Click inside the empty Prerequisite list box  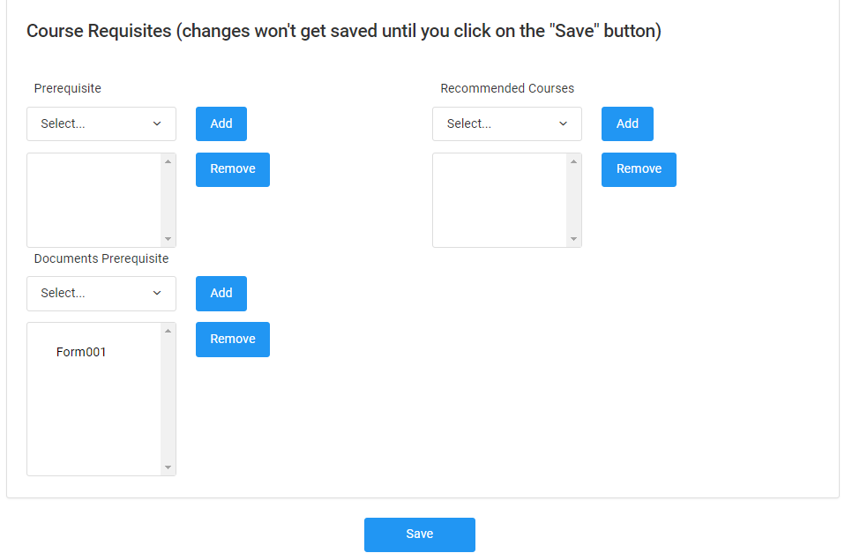click(93, 200)
